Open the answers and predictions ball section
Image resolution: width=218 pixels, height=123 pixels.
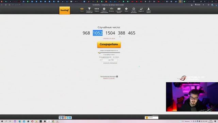pos(104,10)
